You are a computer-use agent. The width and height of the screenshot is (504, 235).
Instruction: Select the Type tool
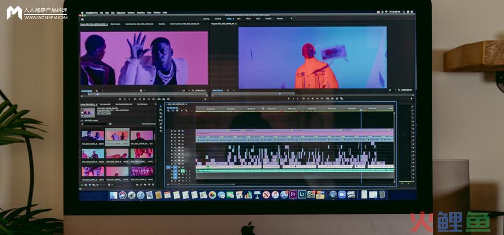click(161, 131)
